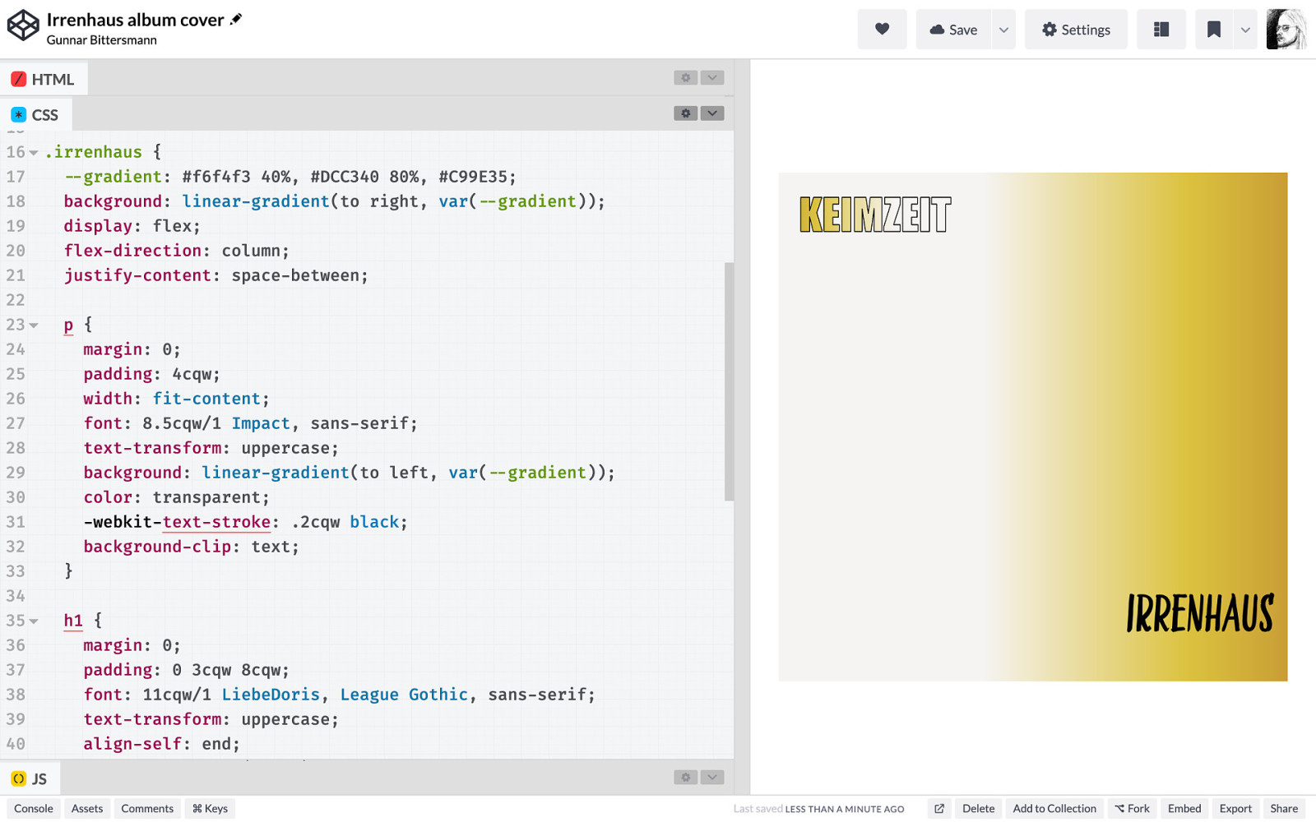Open the Comments panel
This screenshot has width=1316, height=822.
(147, 808)
